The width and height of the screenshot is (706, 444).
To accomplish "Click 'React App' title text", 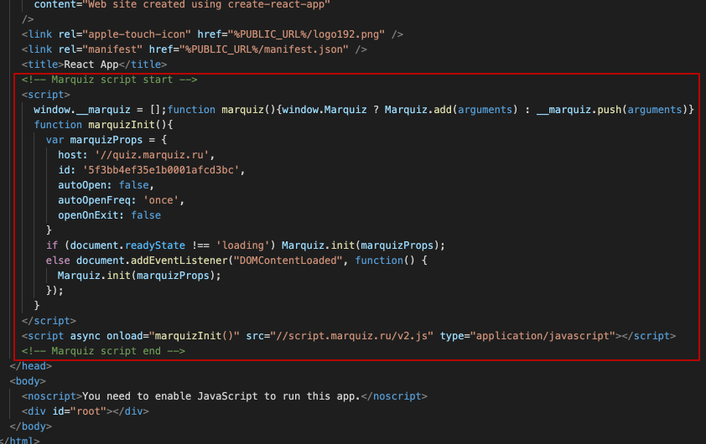I will click(x=91, y=65).
